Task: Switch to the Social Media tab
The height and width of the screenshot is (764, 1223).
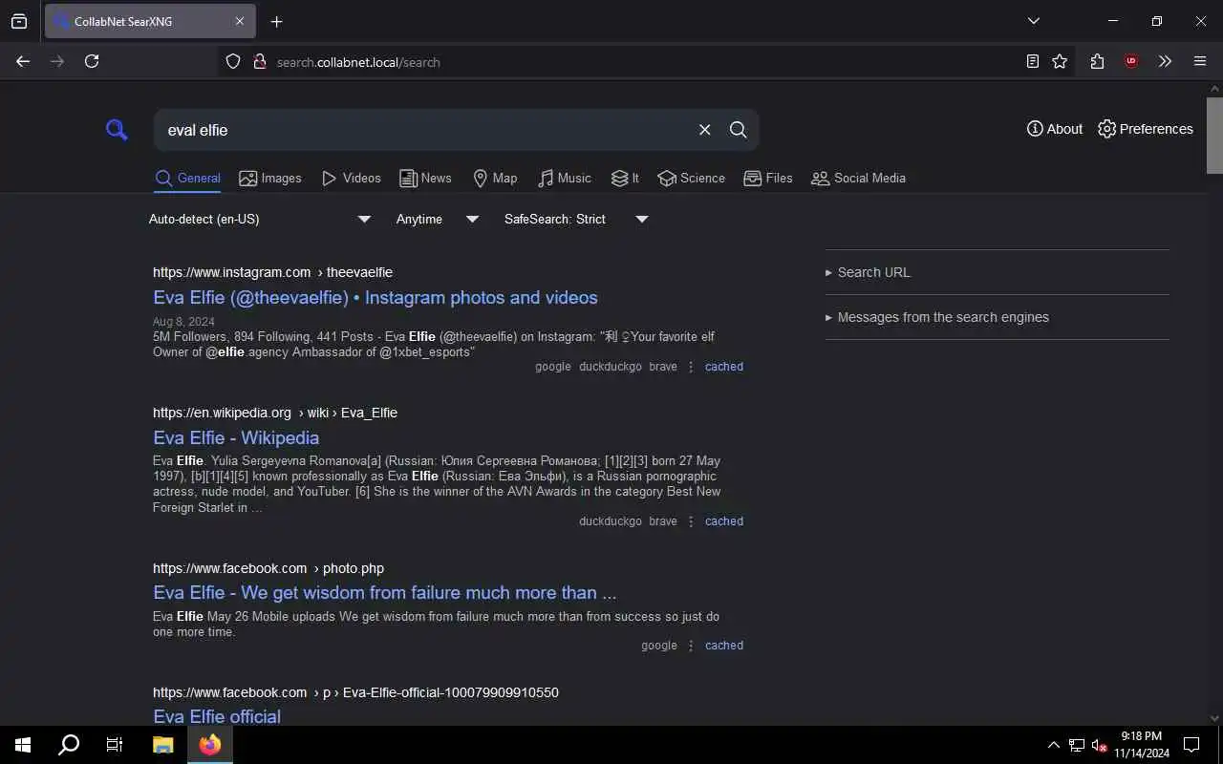Action: [858, 178]
